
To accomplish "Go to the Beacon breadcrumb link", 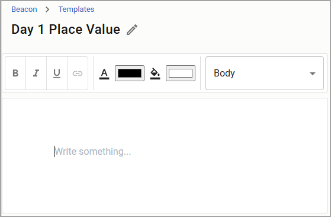I will tap(24, 9).
